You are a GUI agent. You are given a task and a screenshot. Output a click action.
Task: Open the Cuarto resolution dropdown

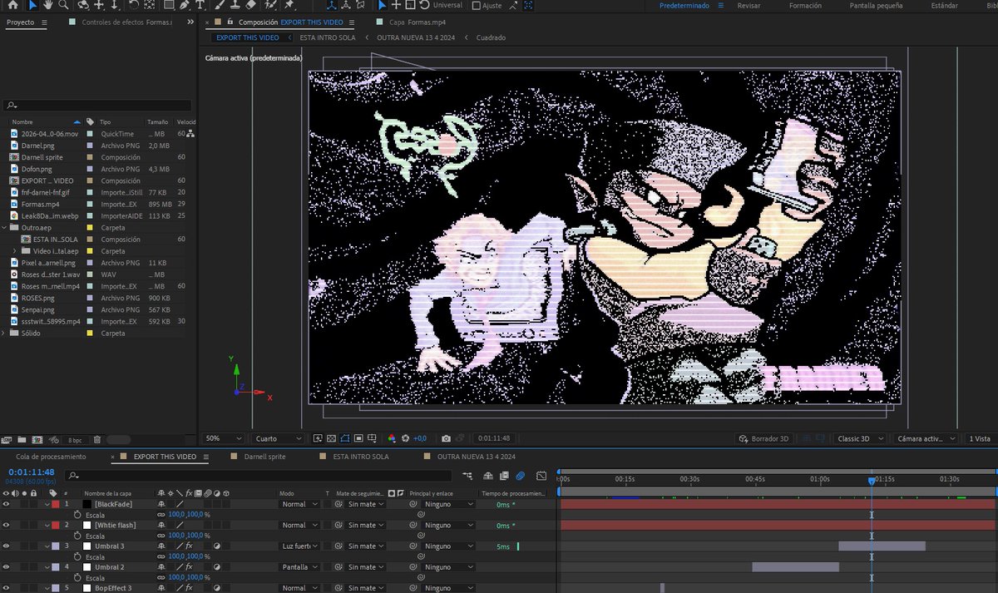coord(279,438)
